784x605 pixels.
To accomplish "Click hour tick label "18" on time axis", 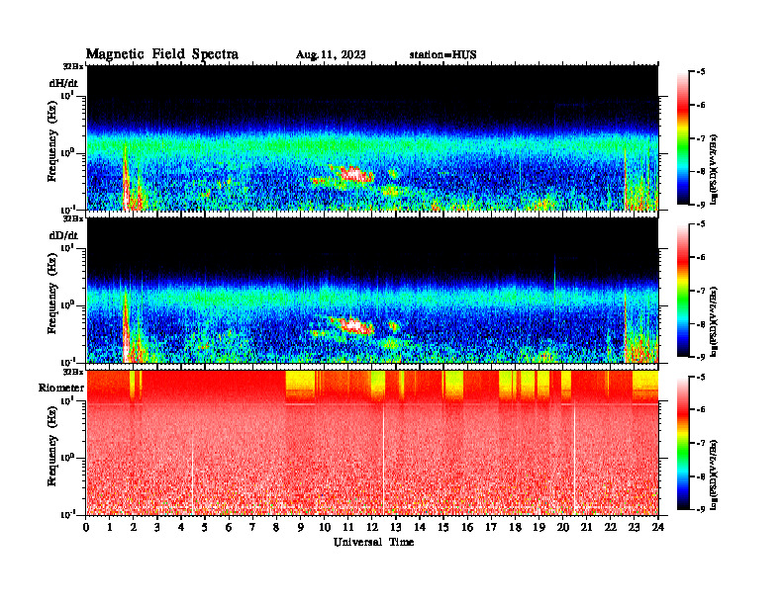I will coord(515,528).
